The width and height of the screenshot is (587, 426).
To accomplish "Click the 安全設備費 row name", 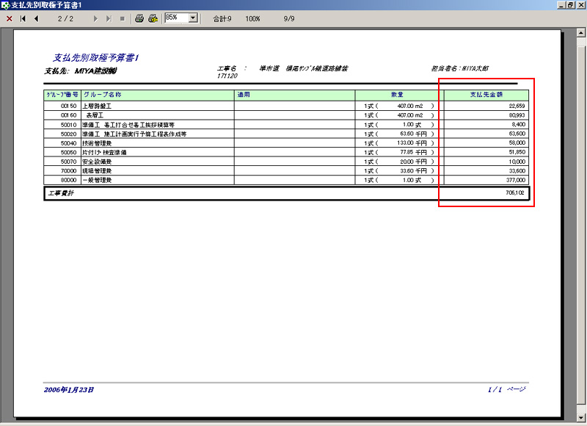I will [97, 162].
